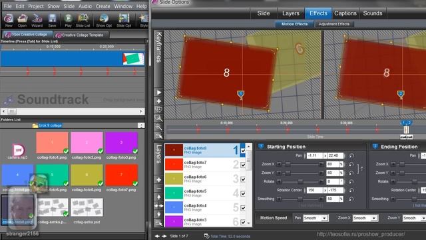Select camera.mp3 file
The height and width of the screenshot is (240, 426).
pyautogui.click(x=18, y=151)
